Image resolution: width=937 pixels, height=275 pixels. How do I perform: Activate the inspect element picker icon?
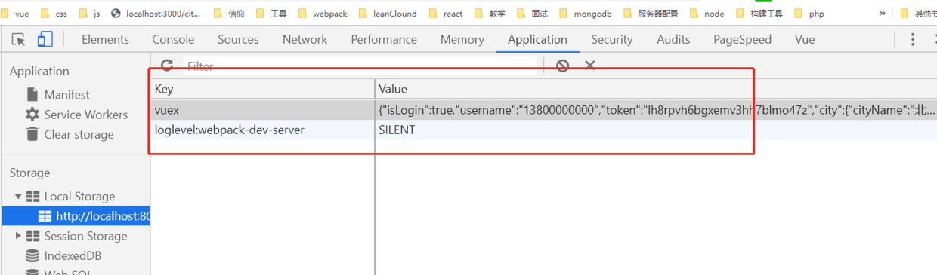pyautogui.click(x=19, y=40)
